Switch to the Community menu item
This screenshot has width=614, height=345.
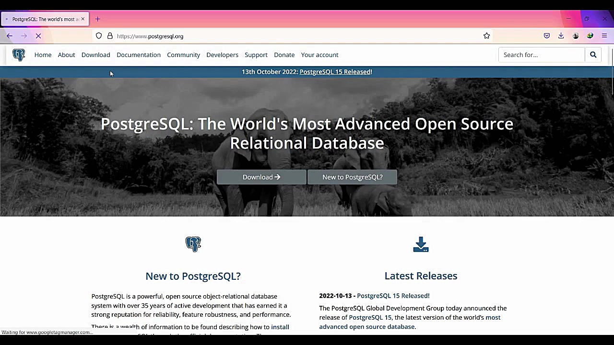(x=183, y=55)
